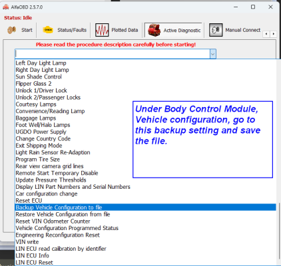This screenshot has width=281, height=266.
Task: Choose Restore Vehicle Configuration from file
Action: point(63,214)
